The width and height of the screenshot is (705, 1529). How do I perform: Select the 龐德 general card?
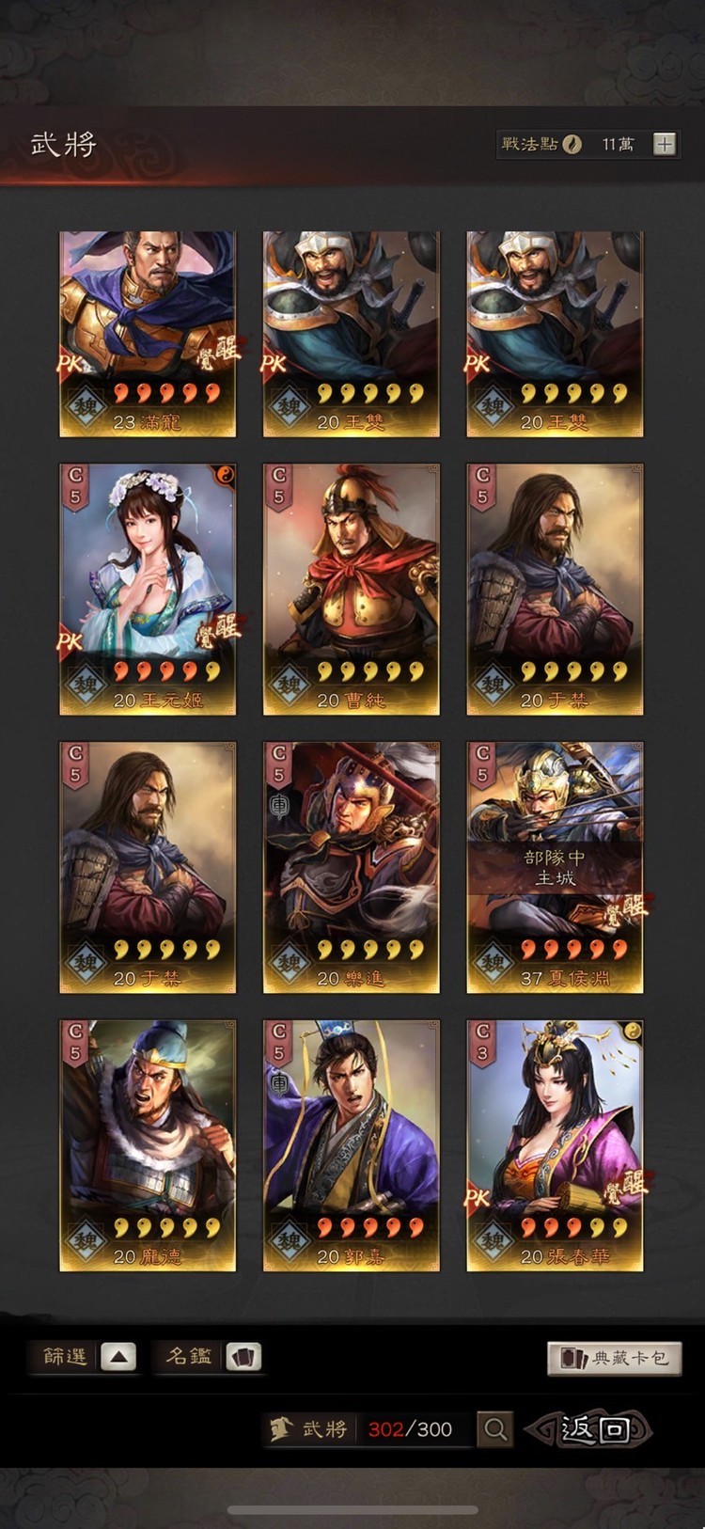tap(148, 1145)
